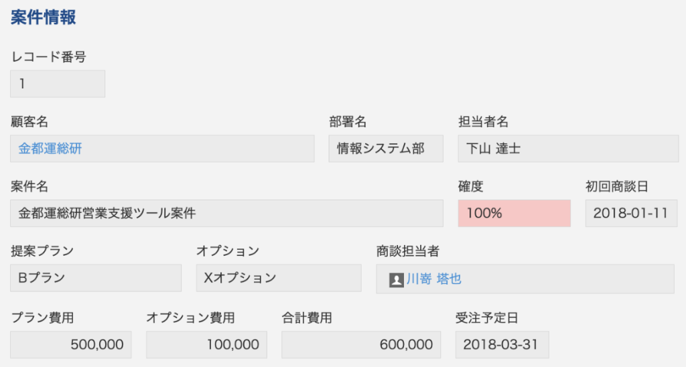This screenshot has width=686, height=367.
Task: Click the 確度 label text
Action: pyautogui.click(x=471, y=186)
